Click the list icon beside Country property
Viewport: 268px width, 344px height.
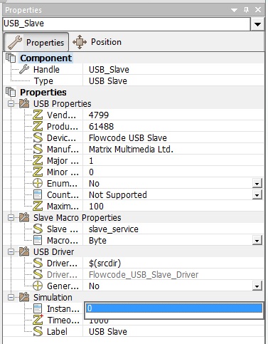pyautogui.click(x=38, y=195)
